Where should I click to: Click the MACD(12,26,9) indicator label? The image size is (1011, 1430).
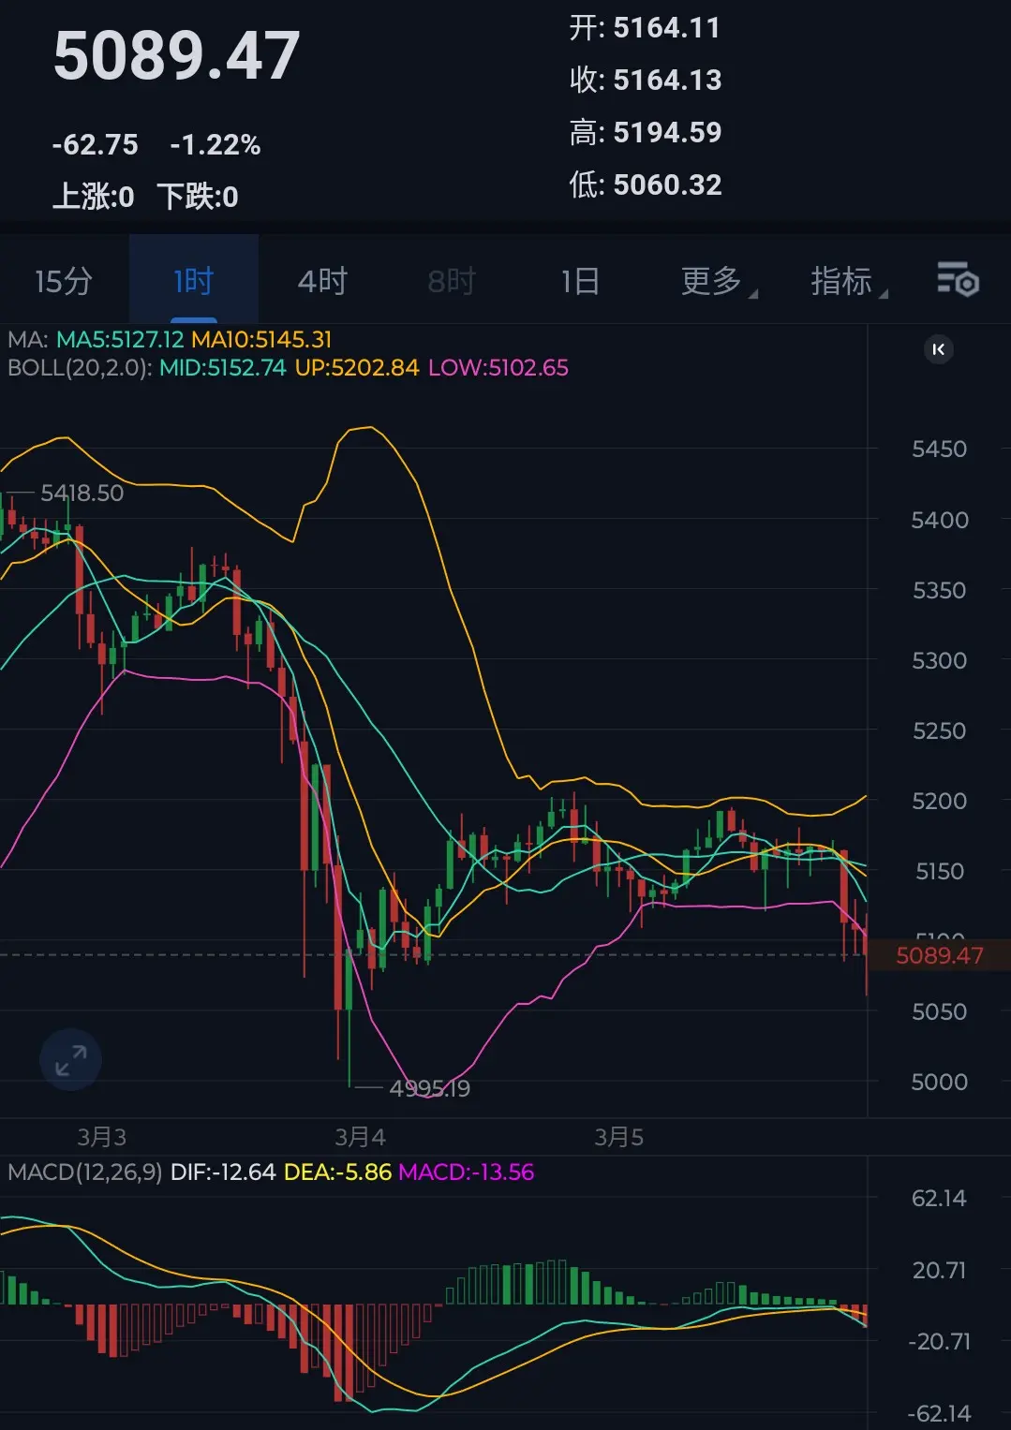pos(84,1172)
